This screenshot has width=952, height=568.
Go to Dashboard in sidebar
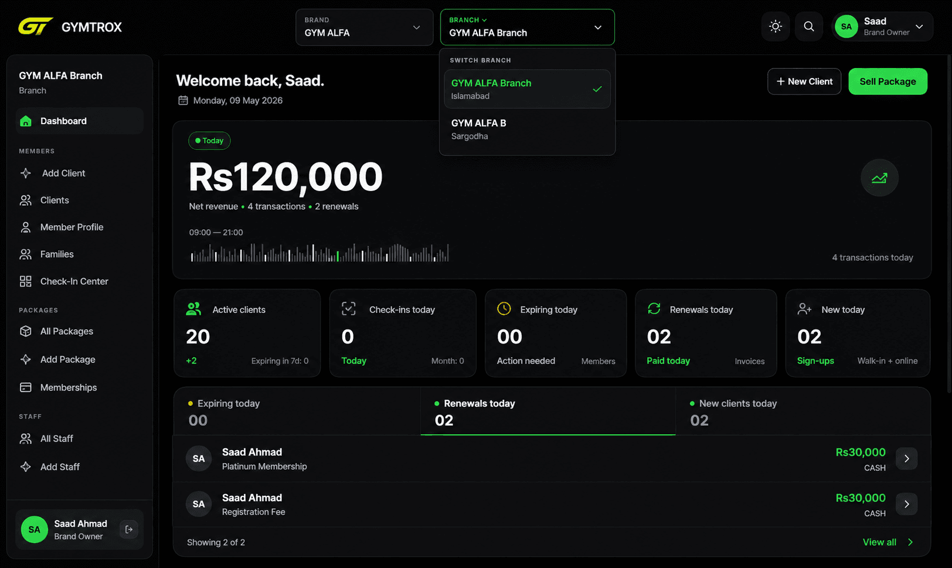pyautogui.click(x=80, y=121)
